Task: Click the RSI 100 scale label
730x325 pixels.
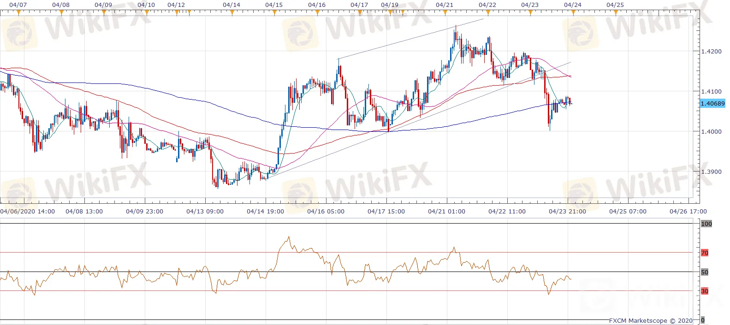Action: pyautogui.click(x=706, y=224)
